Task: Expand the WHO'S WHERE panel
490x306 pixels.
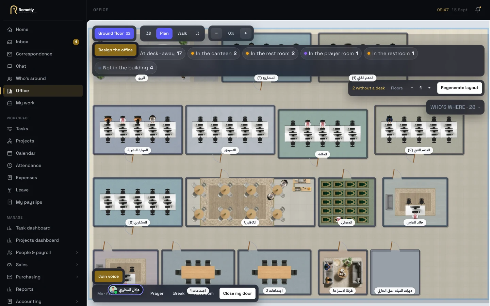Action: (x=455, y=107)
